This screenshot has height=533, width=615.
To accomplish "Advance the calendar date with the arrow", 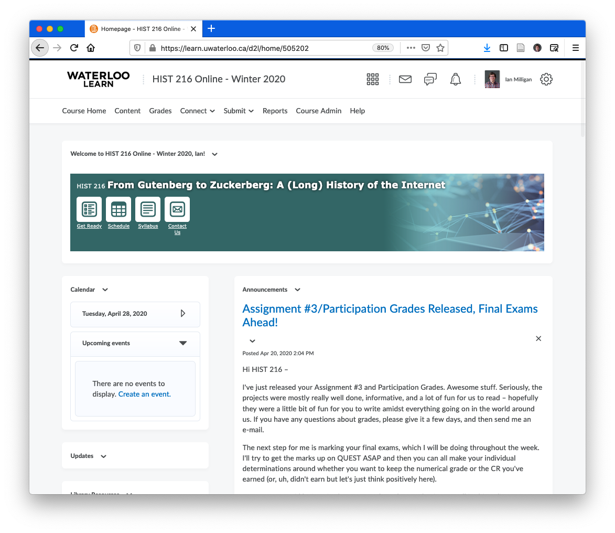I will 183,313.
